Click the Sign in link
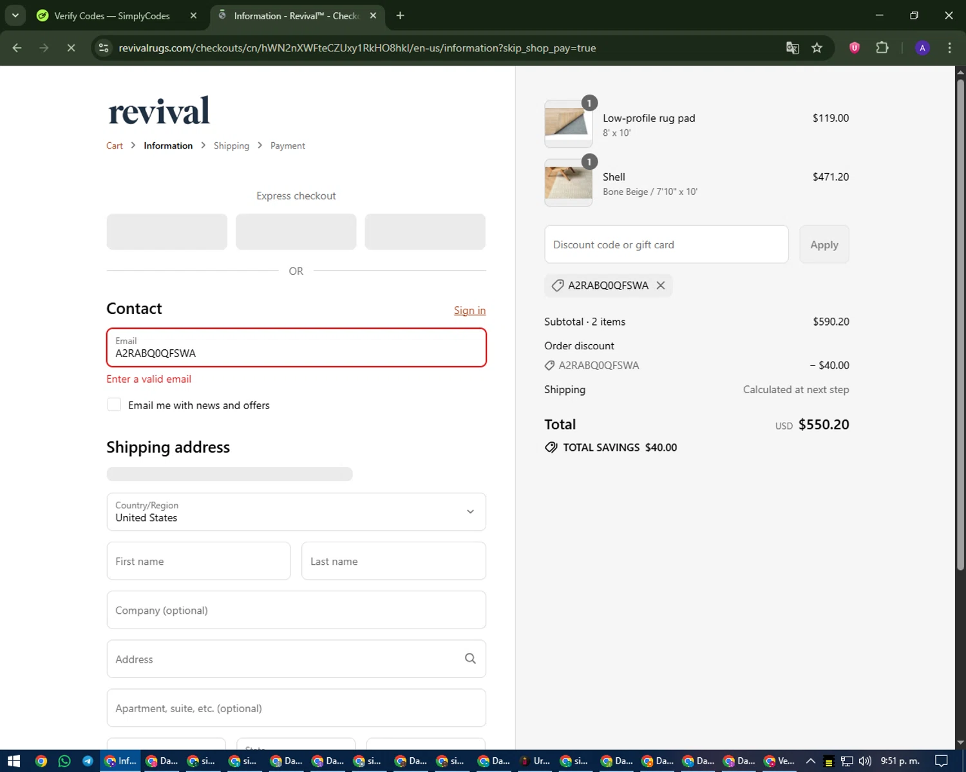The height and width of the screenshot is (772, 966). point(469,311)
